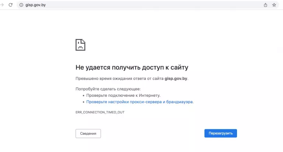Focus the address bar showing gisp.gov.by
Screen dimensions: 283x152
(36, 5)
